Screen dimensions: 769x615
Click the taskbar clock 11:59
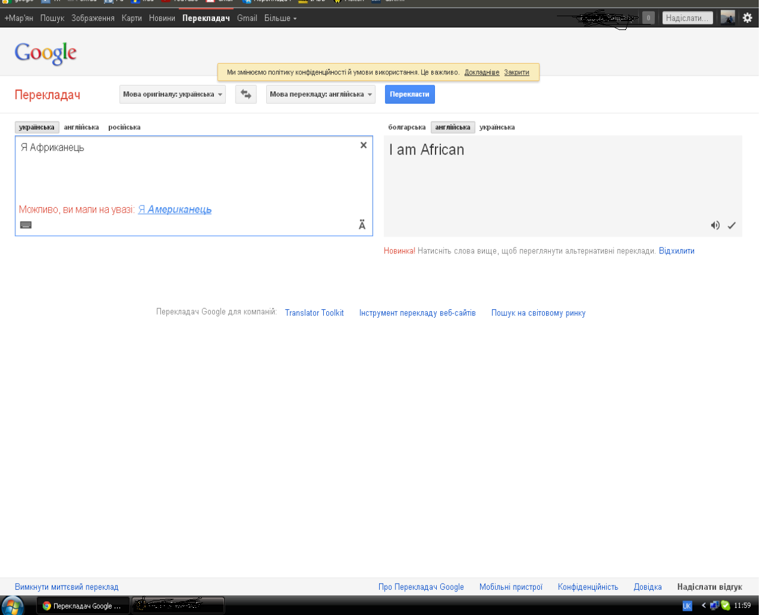[742, 605]
